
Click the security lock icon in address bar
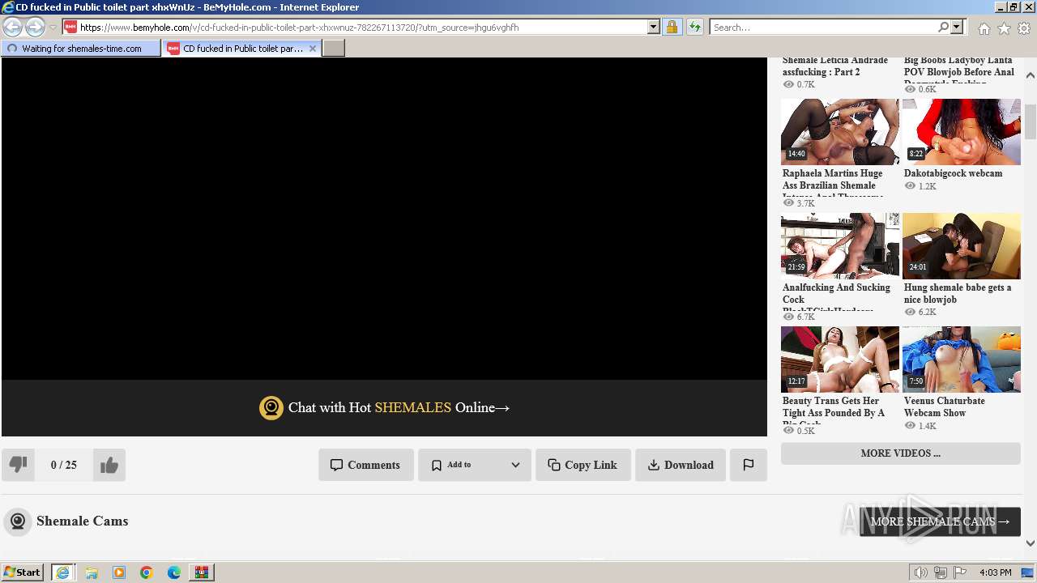click(672, 27)
